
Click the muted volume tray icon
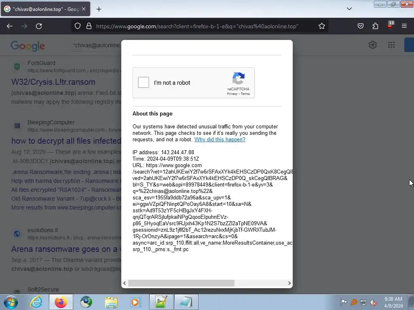tap(373, 302)
